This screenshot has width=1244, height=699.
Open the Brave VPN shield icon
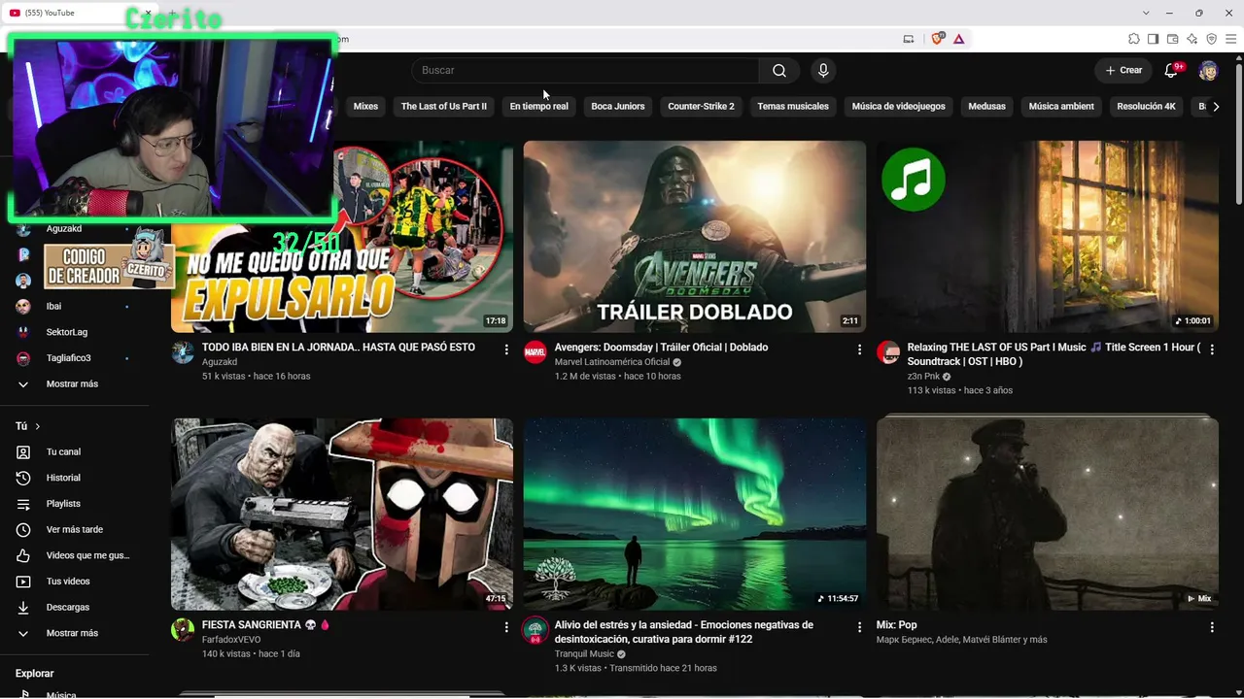(x=1211, y=39)
